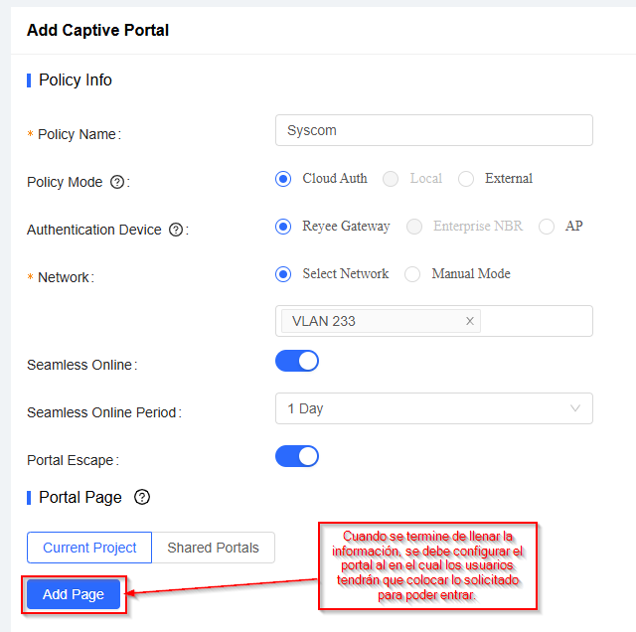Click help icon next to Portal Page
The height and width of the screenshot is (632, 636).
tap(142, 497)
